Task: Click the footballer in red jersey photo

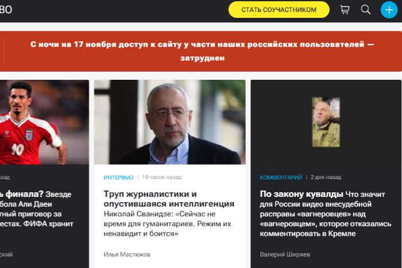Action: click(44, 122)
